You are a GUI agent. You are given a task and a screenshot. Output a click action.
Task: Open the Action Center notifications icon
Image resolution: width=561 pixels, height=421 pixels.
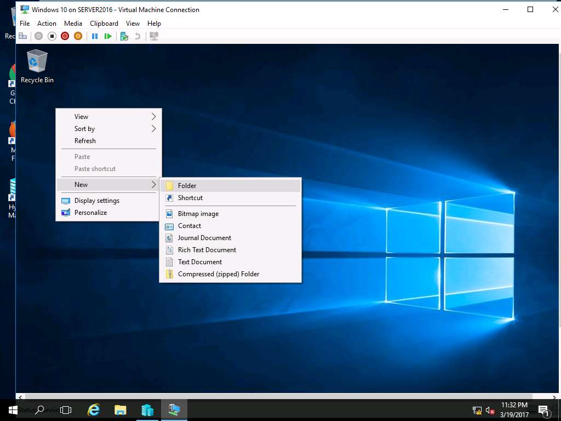point(544,411)
